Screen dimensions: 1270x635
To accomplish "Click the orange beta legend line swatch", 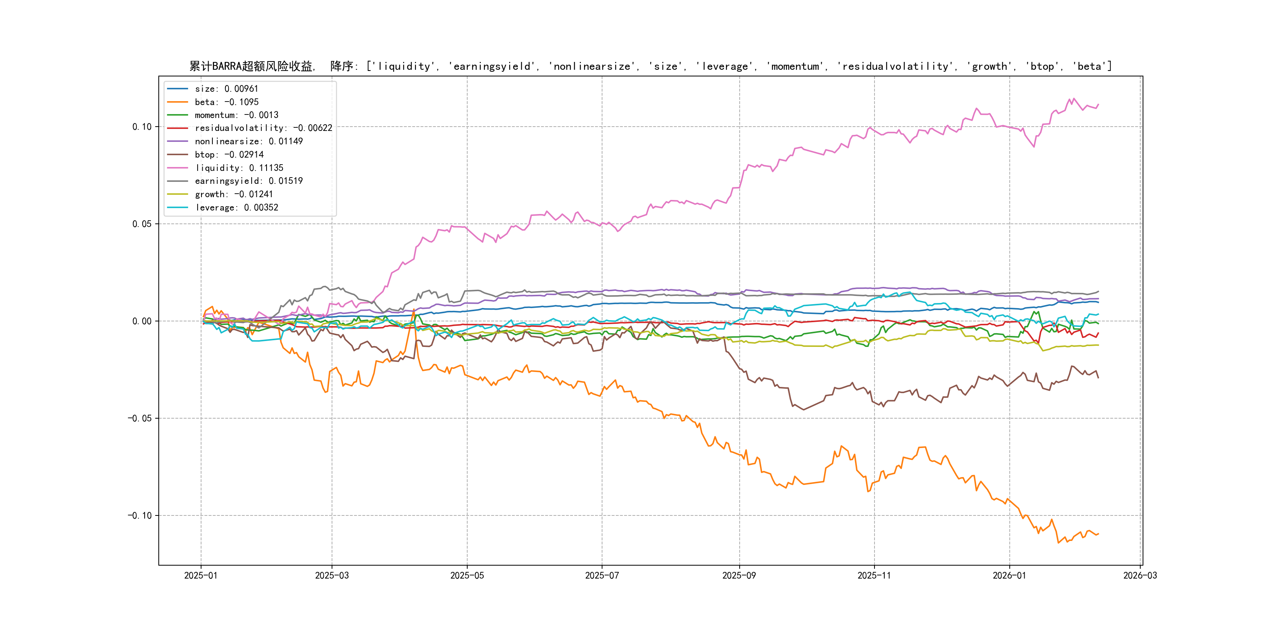I will click(178, 102).
